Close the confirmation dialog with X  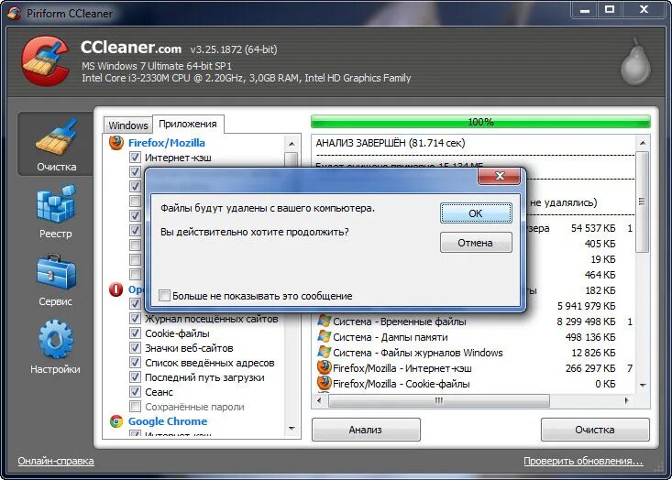click(500, 176)
